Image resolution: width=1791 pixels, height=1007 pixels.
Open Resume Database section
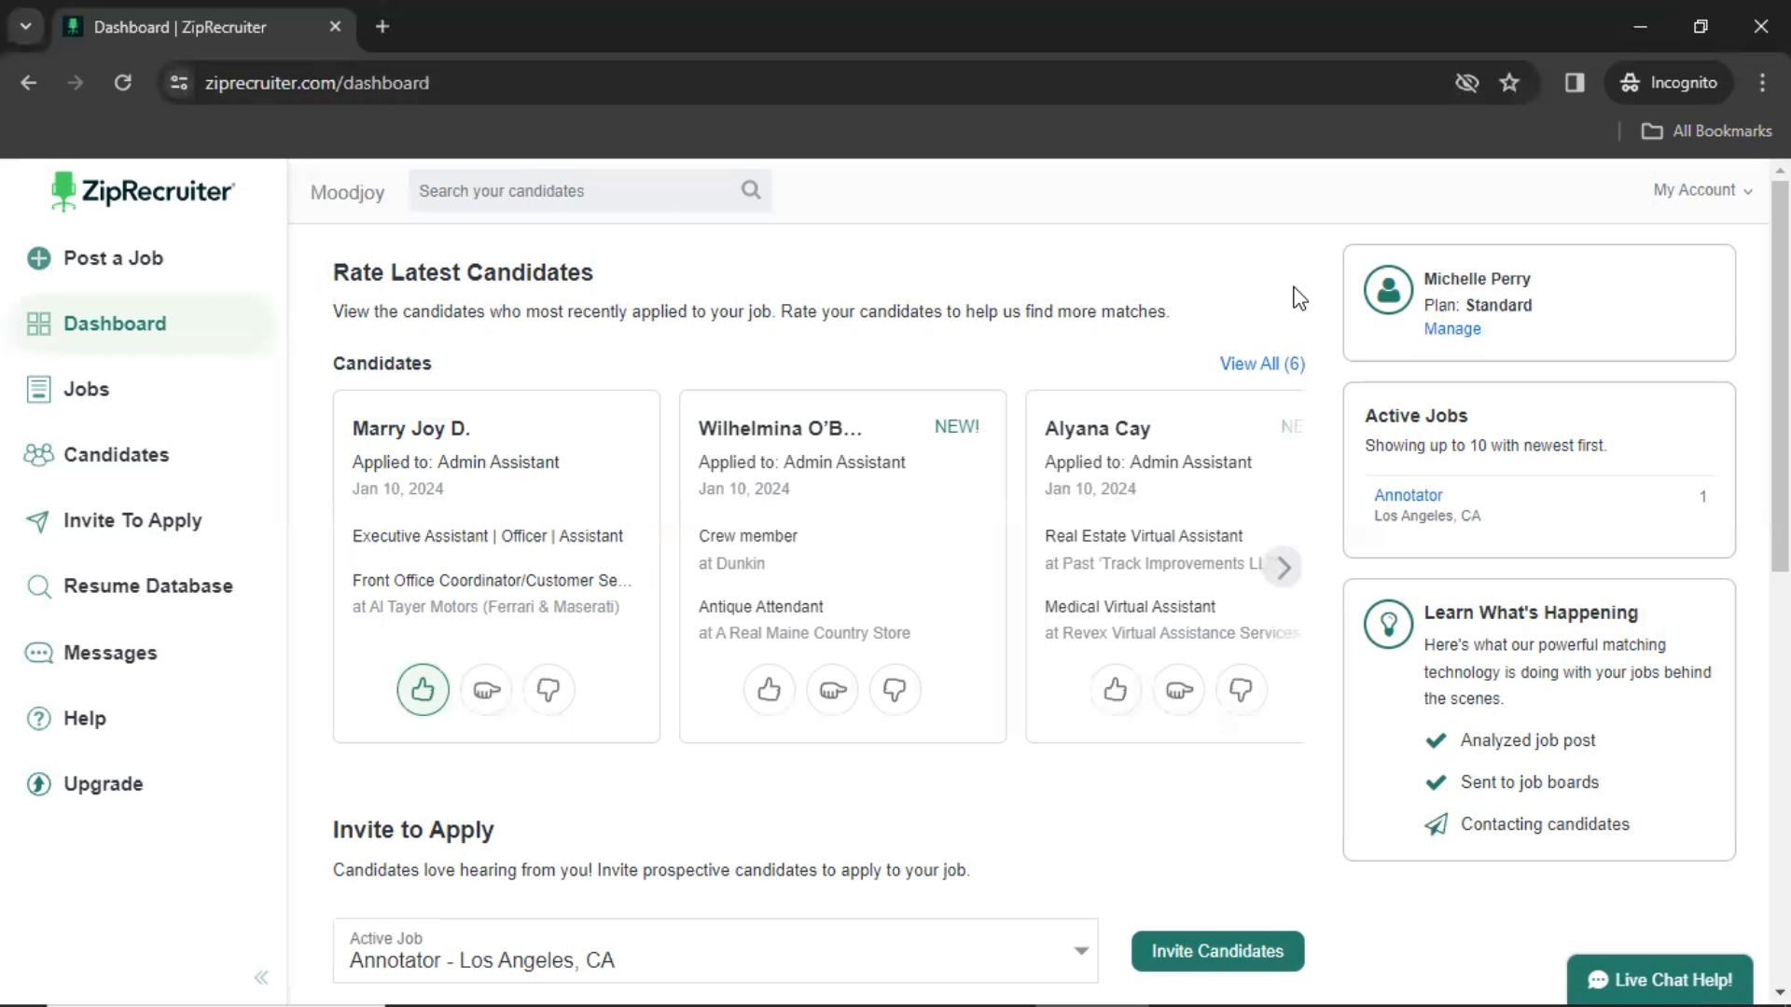point(147,586)
